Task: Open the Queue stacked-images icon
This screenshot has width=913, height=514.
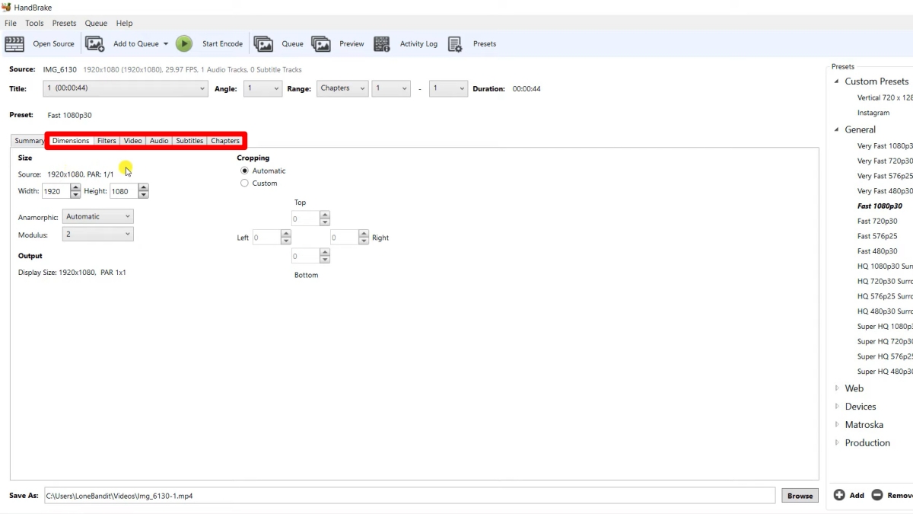Action: pyautogui.click(x=263, y=43)
